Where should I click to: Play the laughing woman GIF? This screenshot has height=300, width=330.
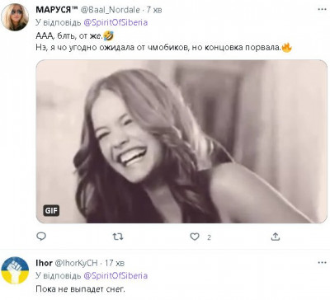click(x=181, y=142)
